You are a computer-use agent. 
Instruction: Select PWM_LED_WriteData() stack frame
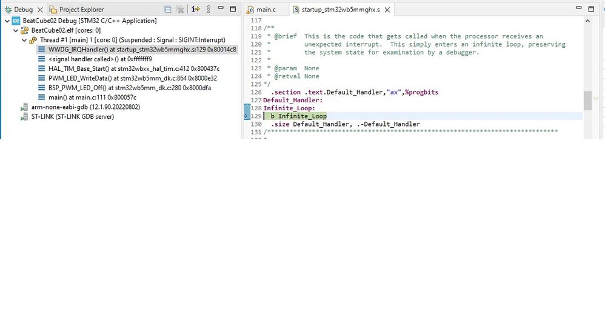(x=132, y=78)
